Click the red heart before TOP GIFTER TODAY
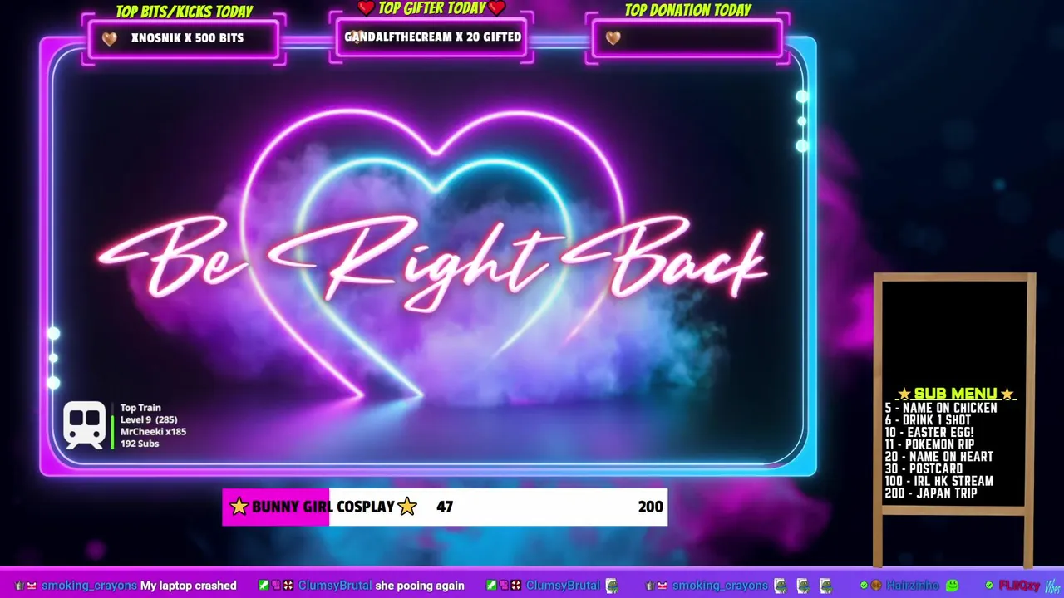This screenshot has width=1064, height=598. 366,8
